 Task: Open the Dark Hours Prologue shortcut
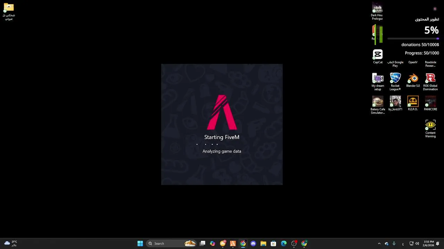pyautogui.click(x=377, y=11)
